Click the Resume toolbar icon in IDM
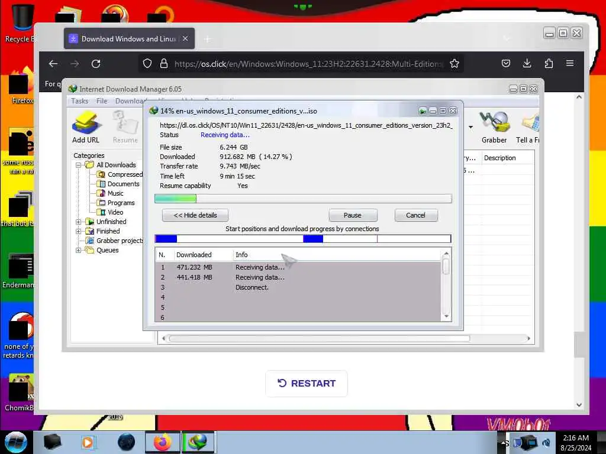 125,127
